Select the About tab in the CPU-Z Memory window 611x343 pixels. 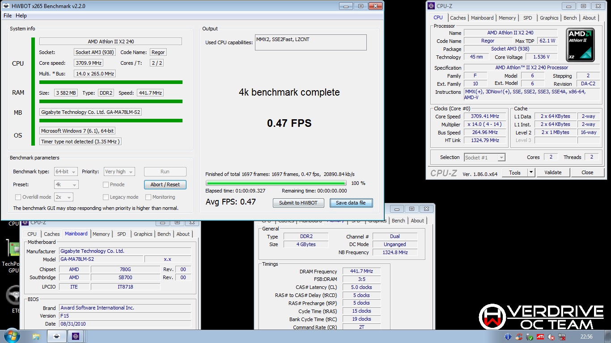tap(417, 221)
